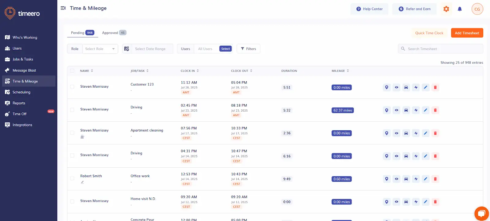Tick checkbox for Customer 123 row
Image resolution: width=490 pixels, height=221 pixels.
point(72,87)
